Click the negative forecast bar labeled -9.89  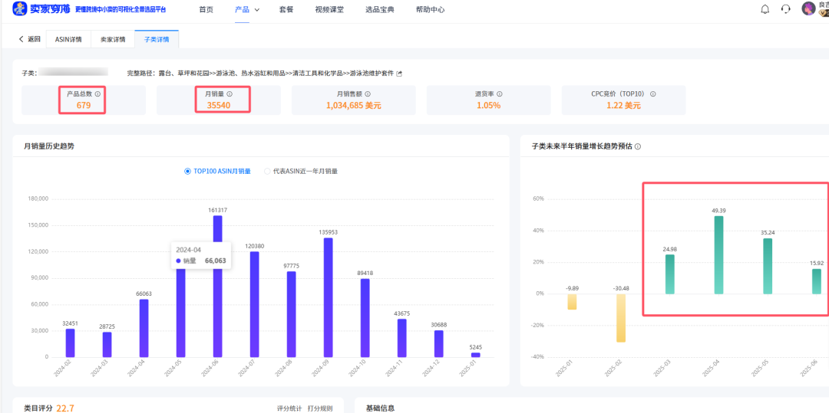pos(572,302)
